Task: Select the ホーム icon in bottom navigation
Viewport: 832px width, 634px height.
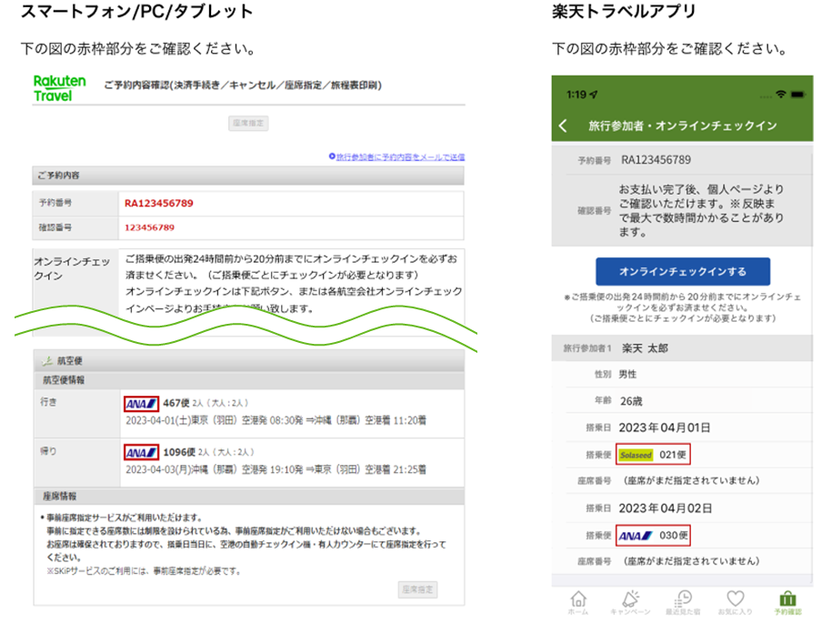Action: [x=577, y=600]
